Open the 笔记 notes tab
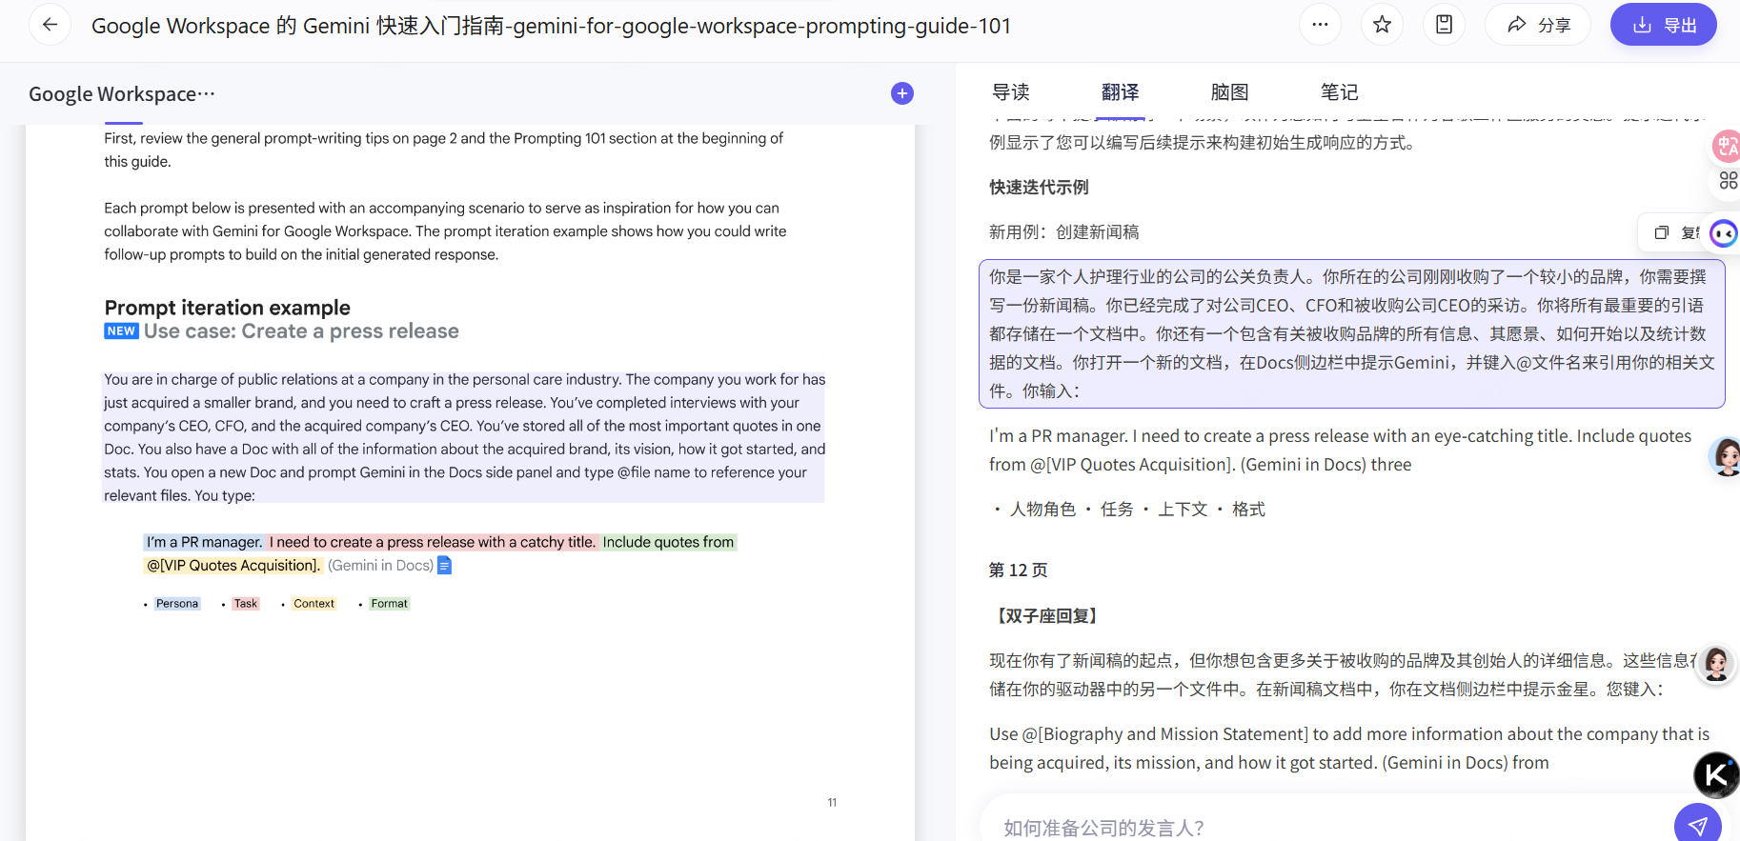The height and width of the screenshot is (841, 1740). pyautogui.click(x=1339, y=92)
